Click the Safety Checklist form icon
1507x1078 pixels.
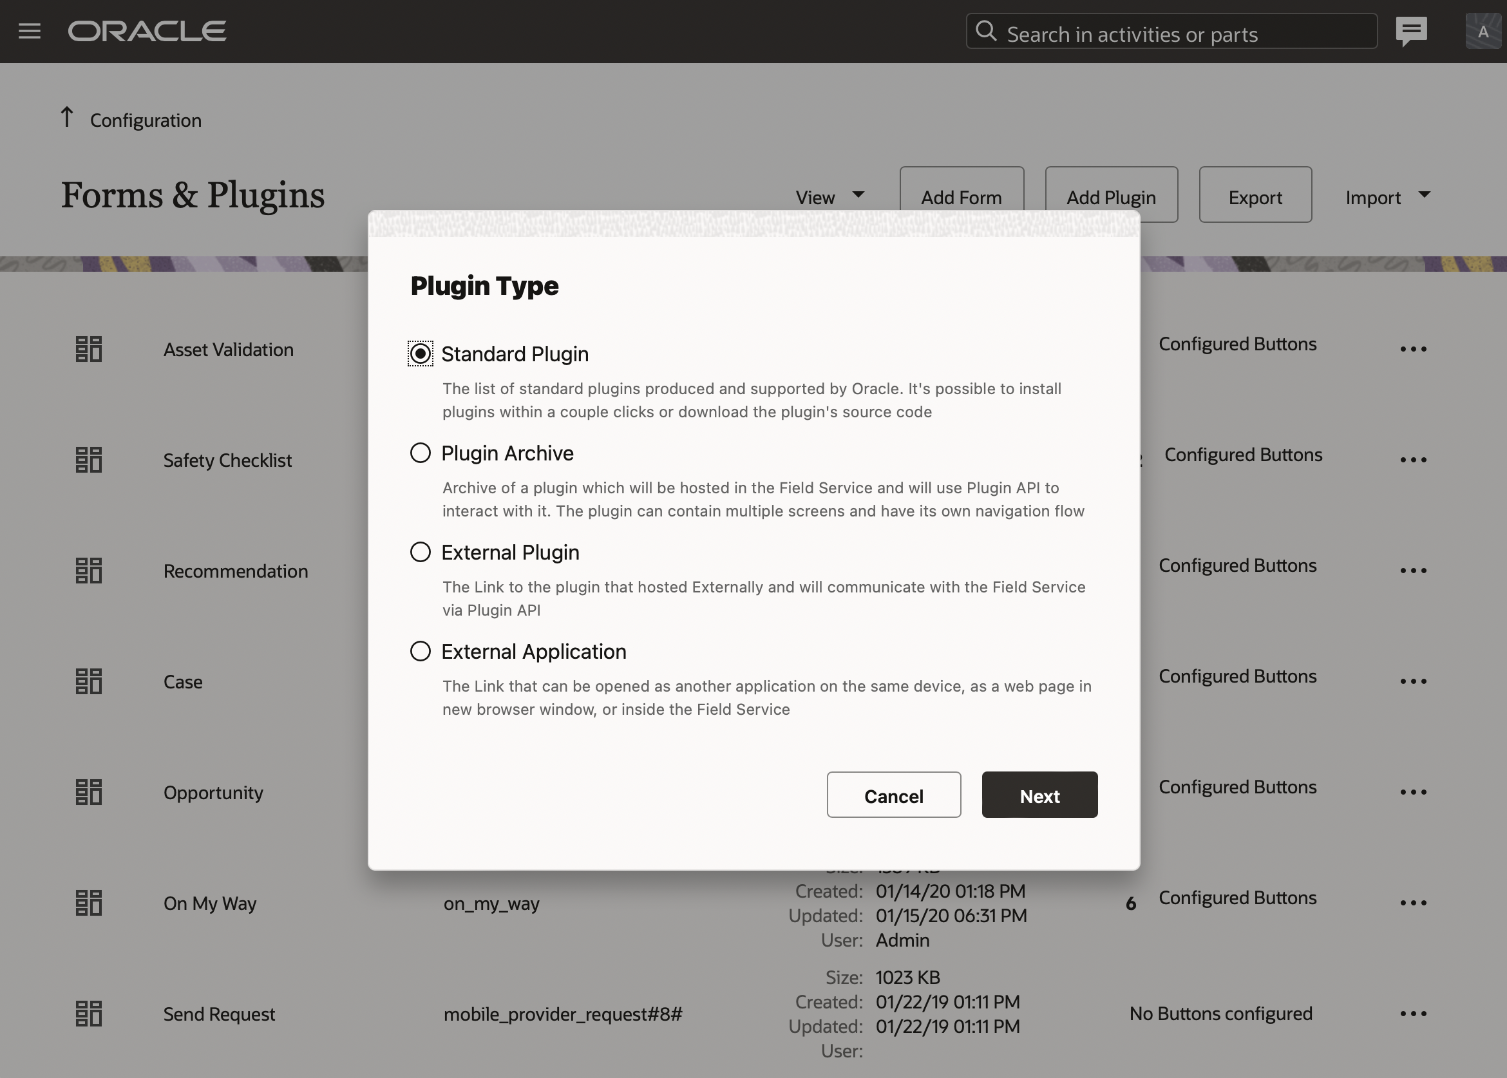[88, 460]
